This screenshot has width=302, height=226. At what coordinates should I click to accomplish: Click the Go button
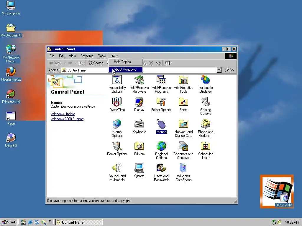tap(229, 70)
